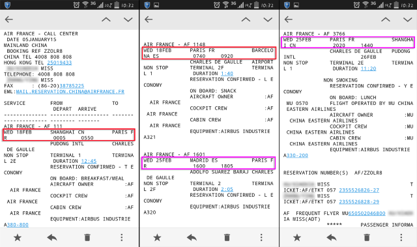Tap fax number link 38785225
The width and height of the screenshot is (417, 247).
[x=72, y=86]
